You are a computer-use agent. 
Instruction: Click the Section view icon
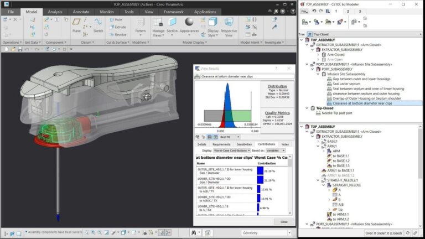point(172,27)
